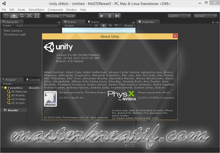
Task: Click the Pause playback button
Action: click(110, 16)
